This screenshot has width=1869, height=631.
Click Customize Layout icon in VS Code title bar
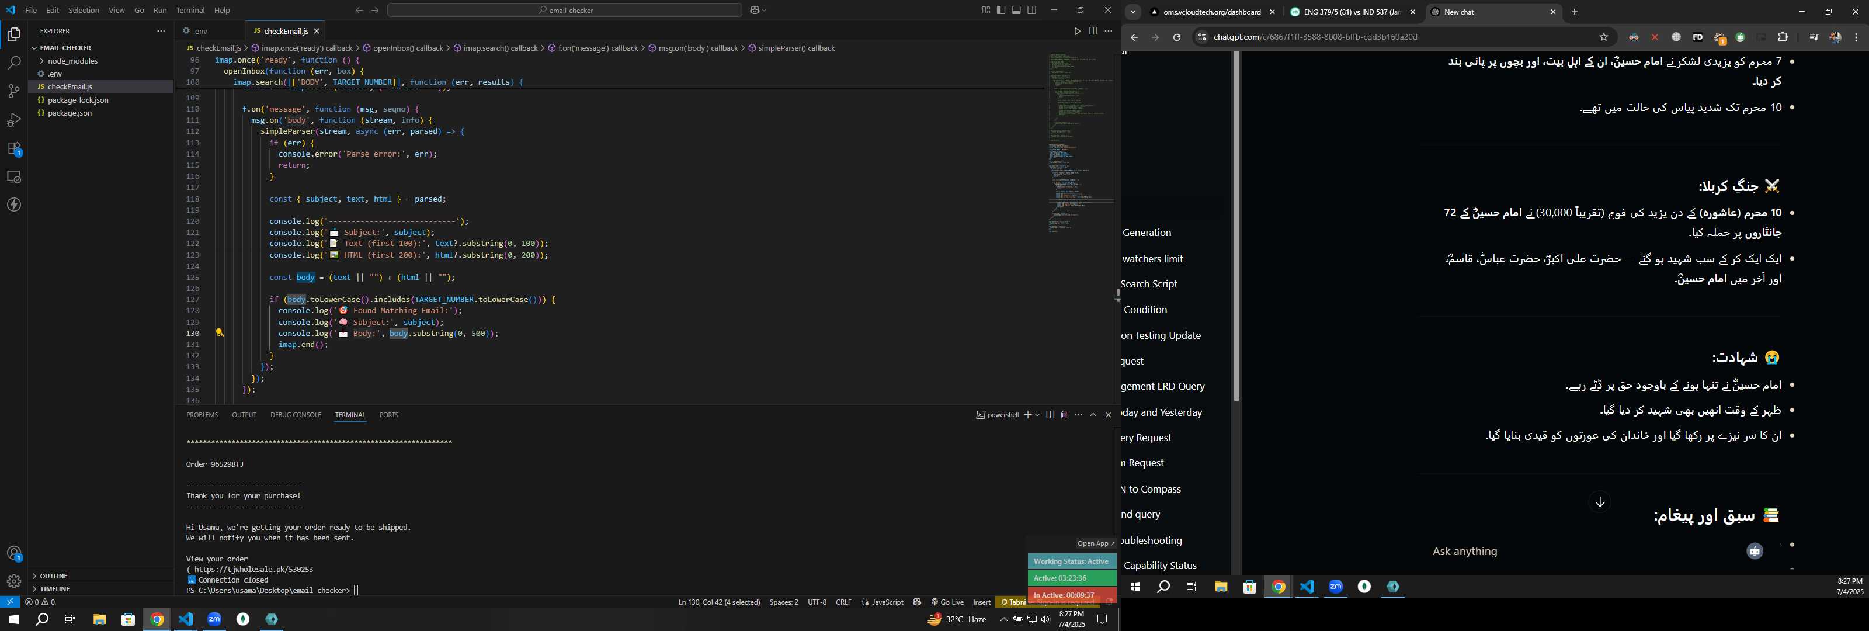985,10
